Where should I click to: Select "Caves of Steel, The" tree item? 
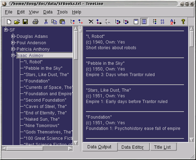point(45,107)
